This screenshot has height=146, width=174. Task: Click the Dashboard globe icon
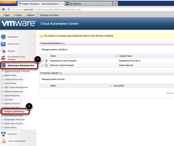pyautogui.click(x=3, y=37)
